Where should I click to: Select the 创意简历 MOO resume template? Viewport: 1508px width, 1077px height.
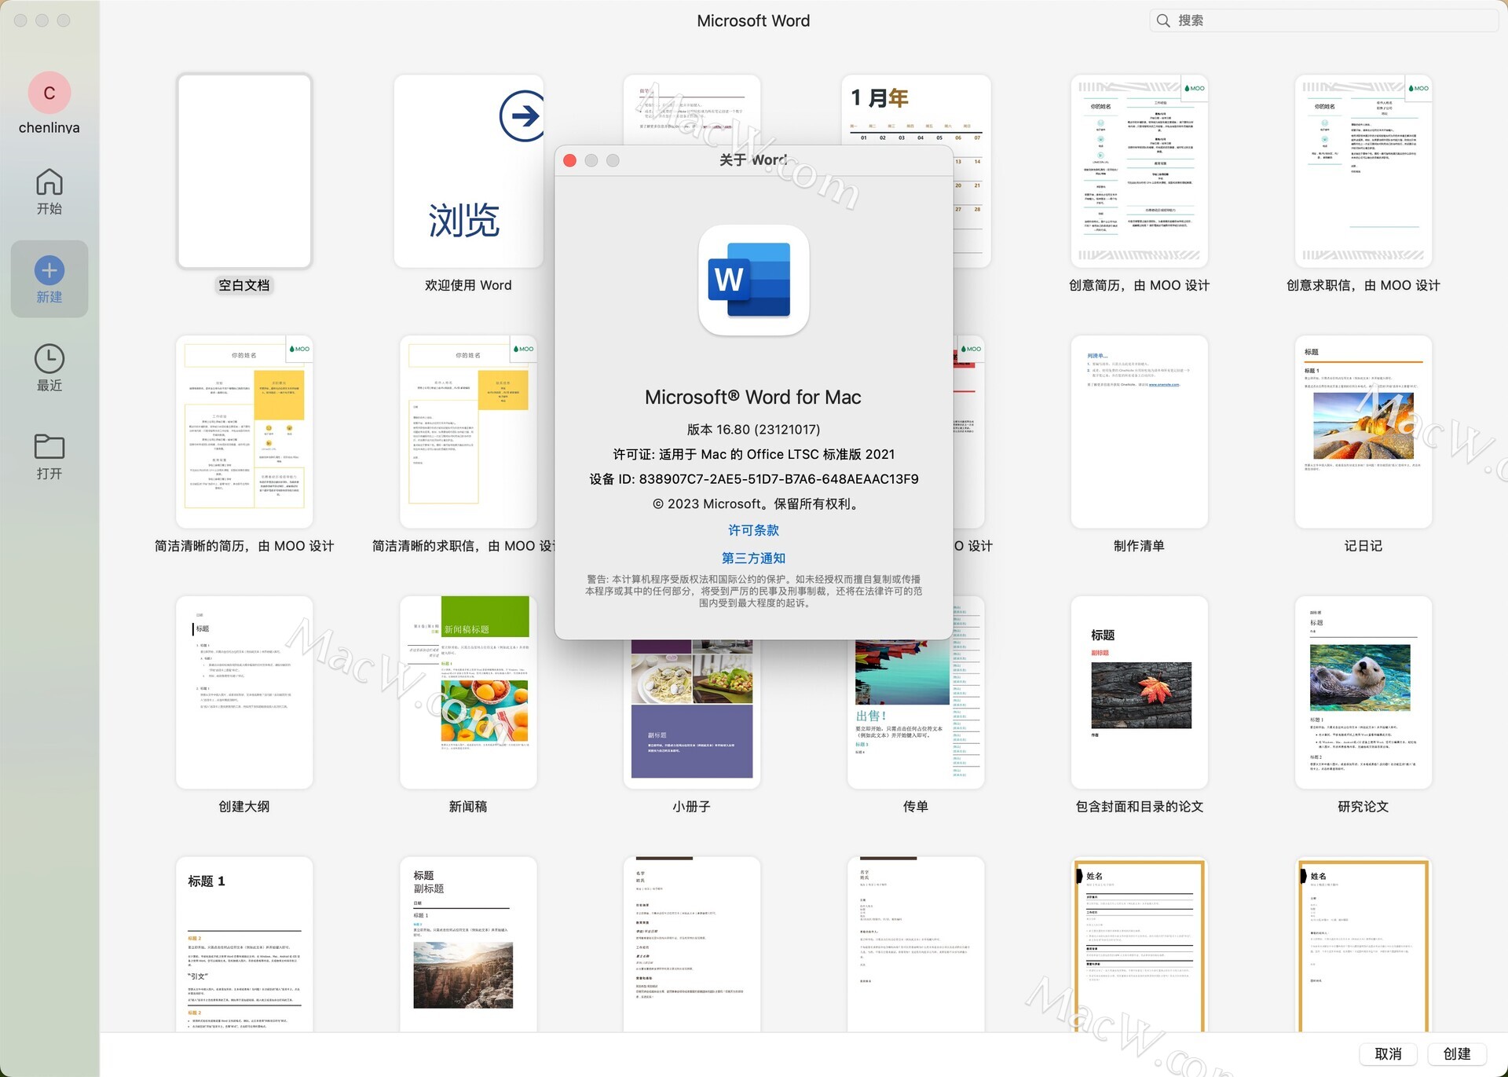click(x=1139, y=171)
